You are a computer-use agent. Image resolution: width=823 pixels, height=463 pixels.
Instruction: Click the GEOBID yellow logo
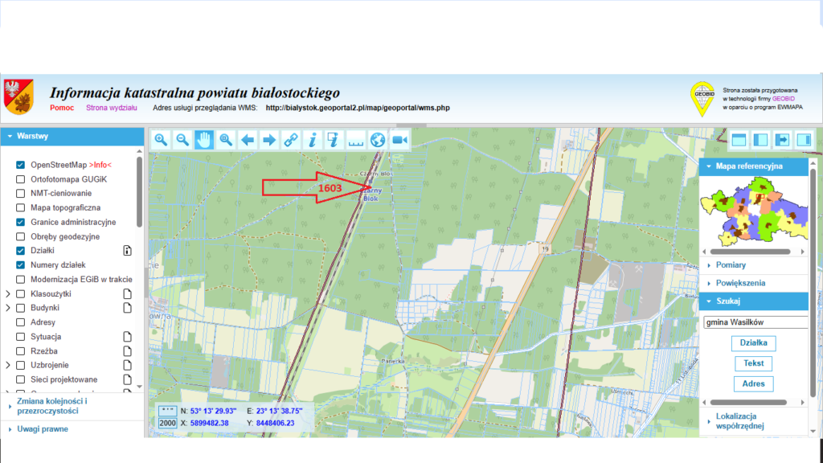702,99
